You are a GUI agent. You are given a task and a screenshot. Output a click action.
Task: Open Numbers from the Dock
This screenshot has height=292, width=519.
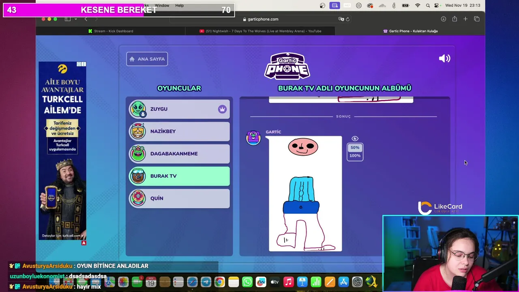pos(316,282)
